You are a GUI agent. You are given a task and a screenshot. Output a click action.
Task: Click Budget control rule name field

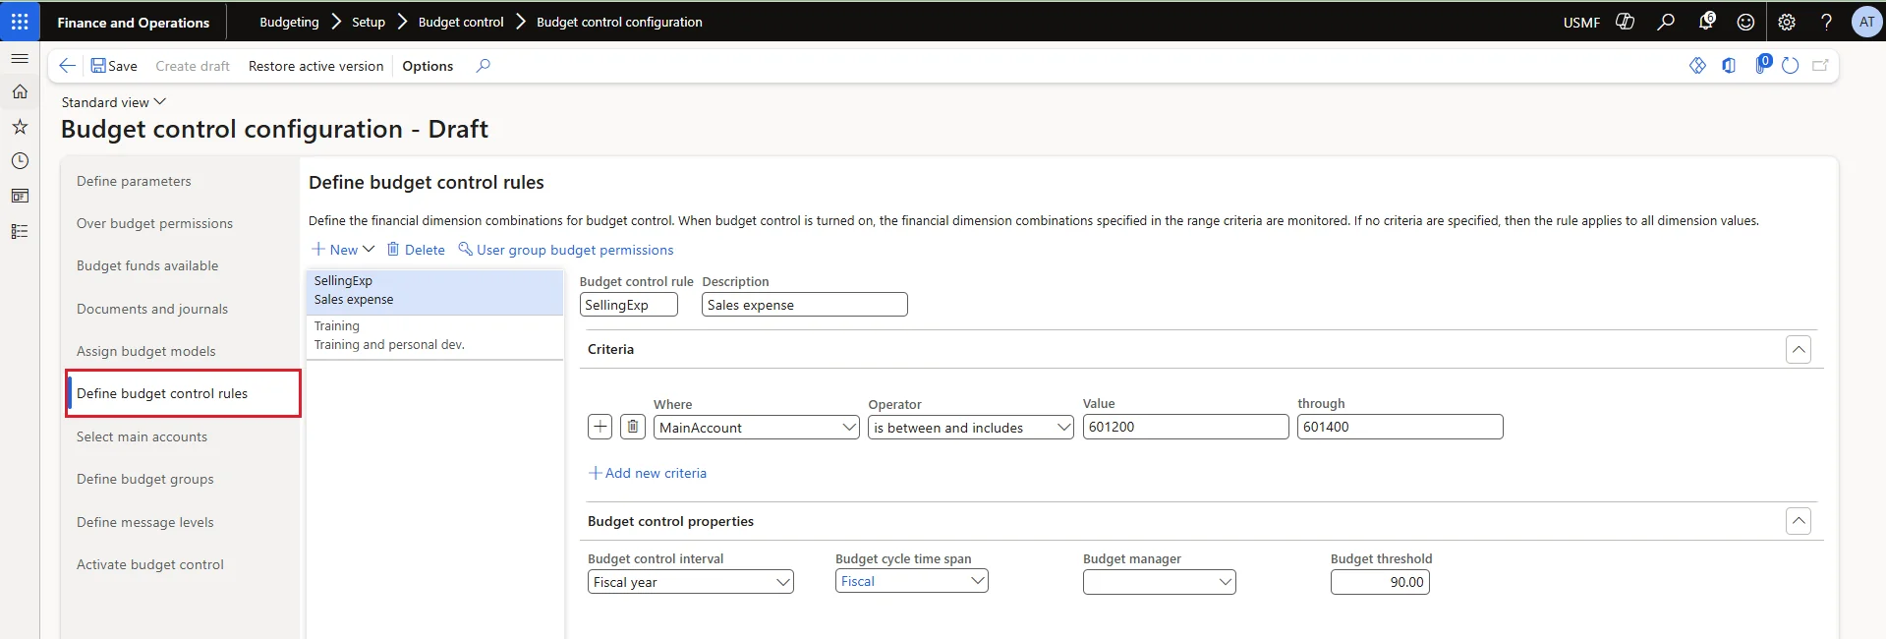click(629, 305)
